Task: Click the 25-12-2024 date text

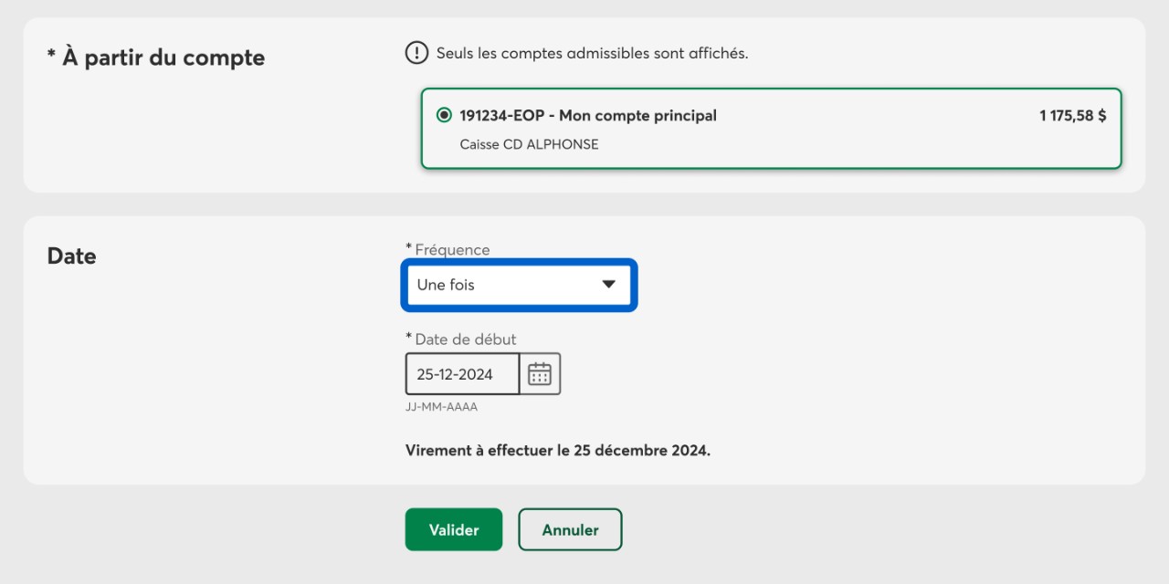Action: point(455,374)
